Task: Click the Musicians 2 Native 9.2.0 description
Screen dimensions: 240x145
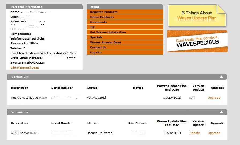Action: (29, 98)
